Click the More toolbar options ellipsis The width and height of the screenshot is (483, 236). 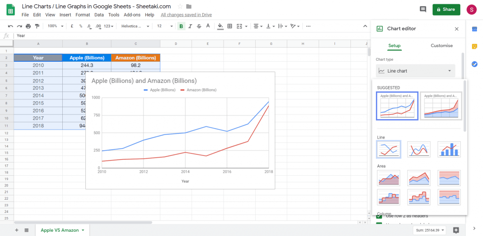pos(308,26)
